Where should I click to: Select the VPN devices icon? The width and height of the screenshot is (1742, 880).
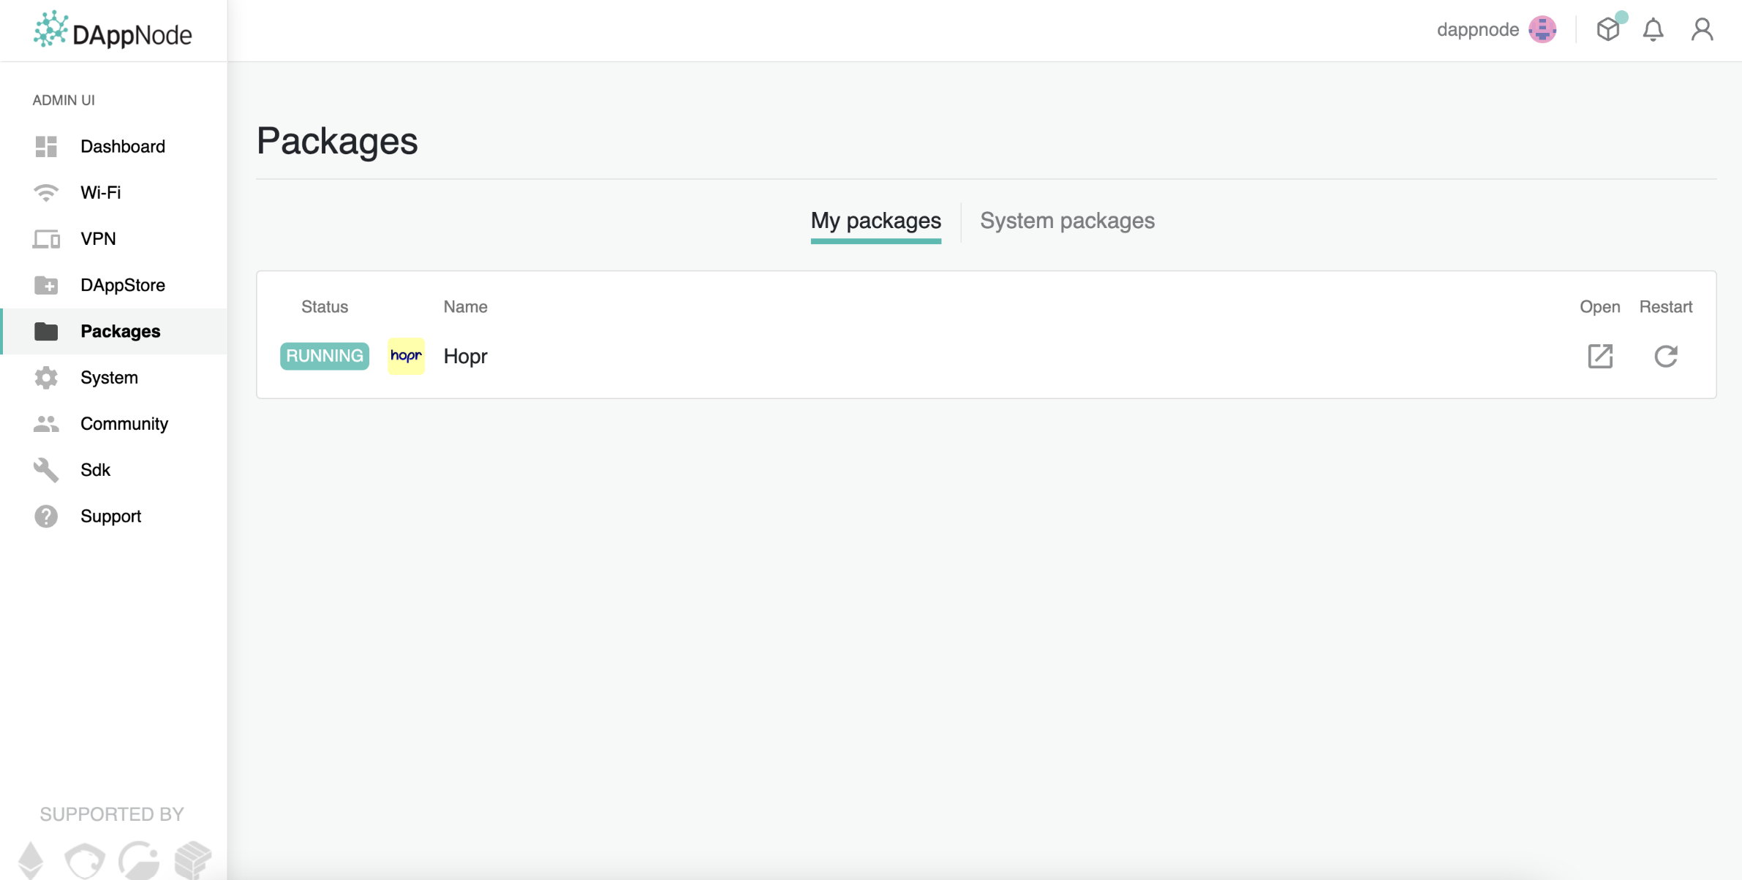coord(46,239)
